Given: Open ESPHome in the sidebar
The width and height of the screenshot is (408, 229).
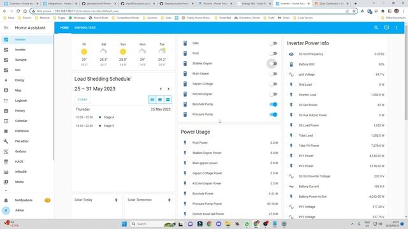Looking at the screenshot, I should [x=27, y=131].
